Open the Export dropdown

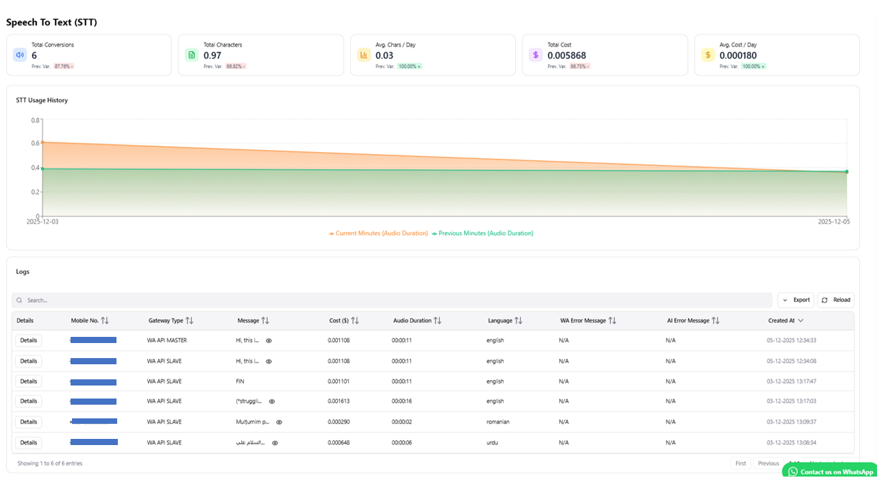pyautogui.click(x=795, y=300)
